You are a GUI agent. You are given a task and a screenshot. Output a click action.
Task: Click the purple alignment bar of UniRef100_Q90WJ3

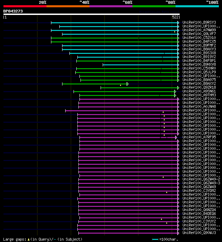pos(128,233)
